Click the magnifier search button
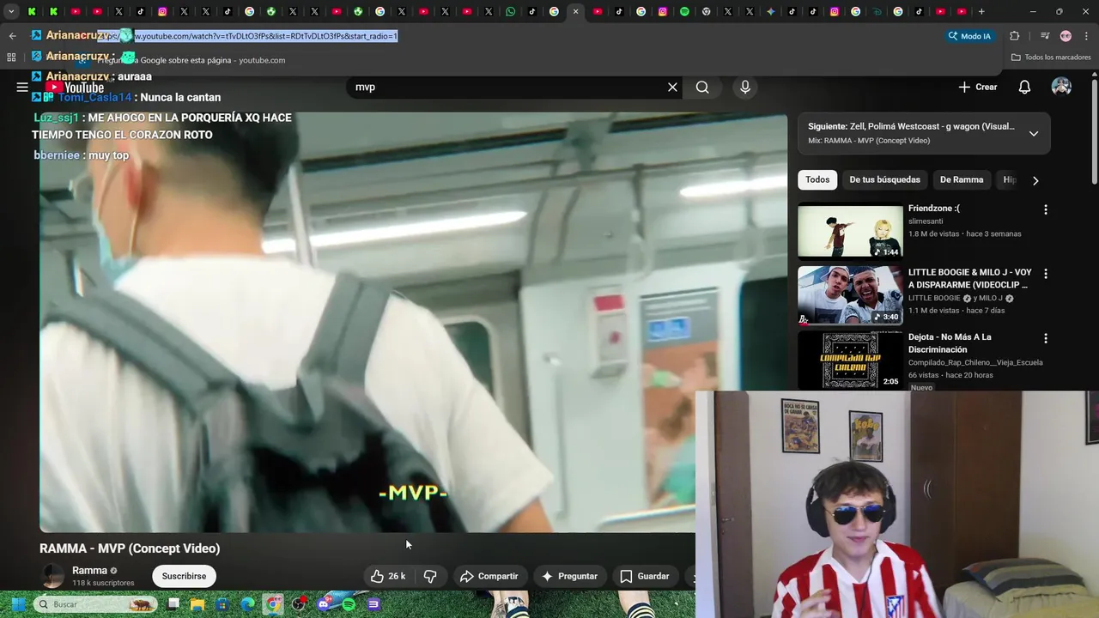Viewport: 1099px width, 618px height. point(702,87)
